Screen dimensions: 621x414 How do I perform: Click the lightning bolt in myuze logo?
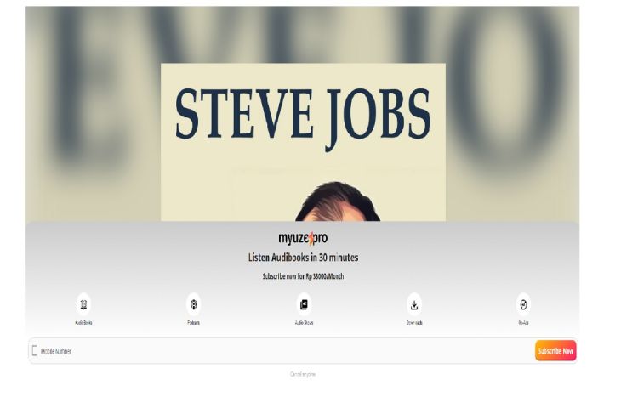(311, 238)
